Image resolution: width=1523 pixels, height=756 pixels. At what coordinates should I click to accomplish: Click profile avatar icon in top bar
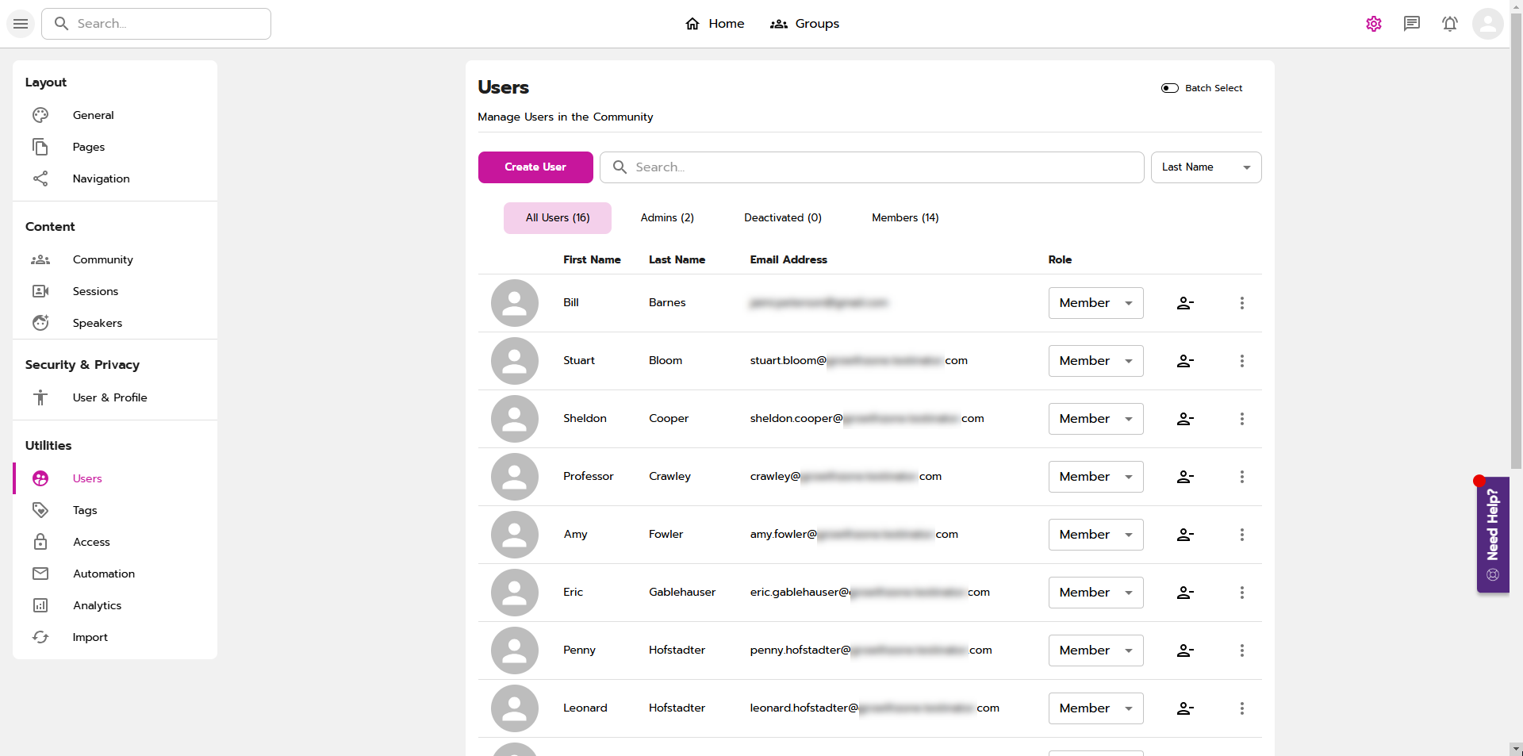pos(1487,24)
